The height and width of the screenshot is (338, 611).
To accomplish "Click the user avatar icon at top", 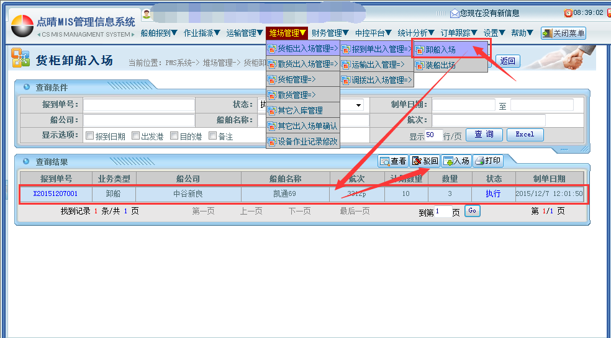I will point(147,14).
